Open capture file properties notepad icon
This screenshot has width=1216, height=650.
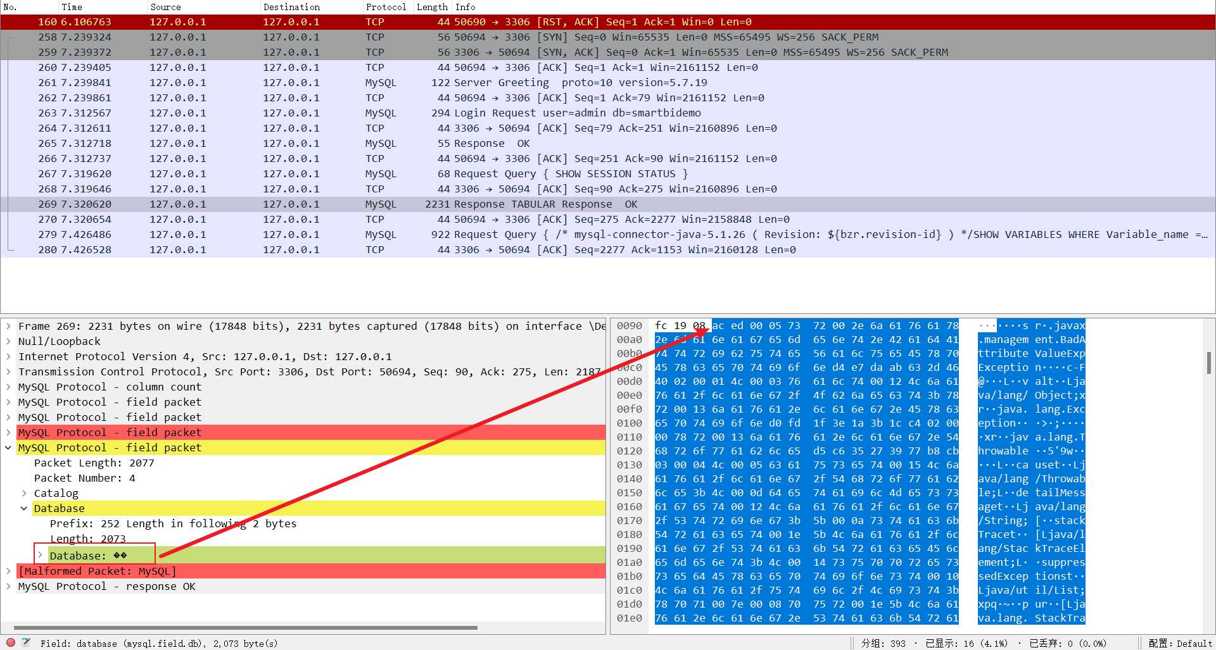pos(26,642)
